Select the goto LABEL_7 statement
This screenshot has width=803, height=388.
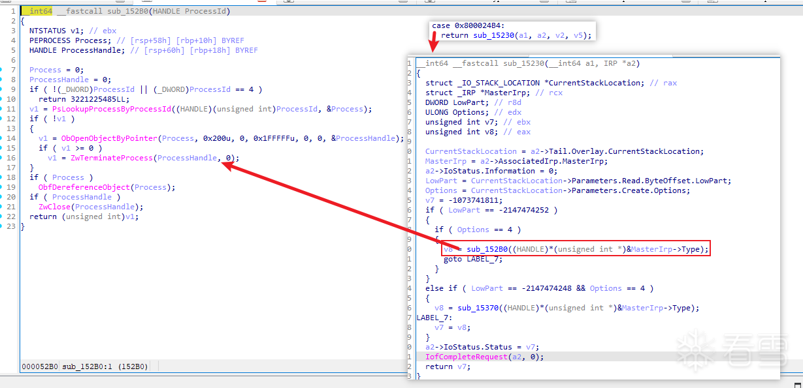click(470, 259)
